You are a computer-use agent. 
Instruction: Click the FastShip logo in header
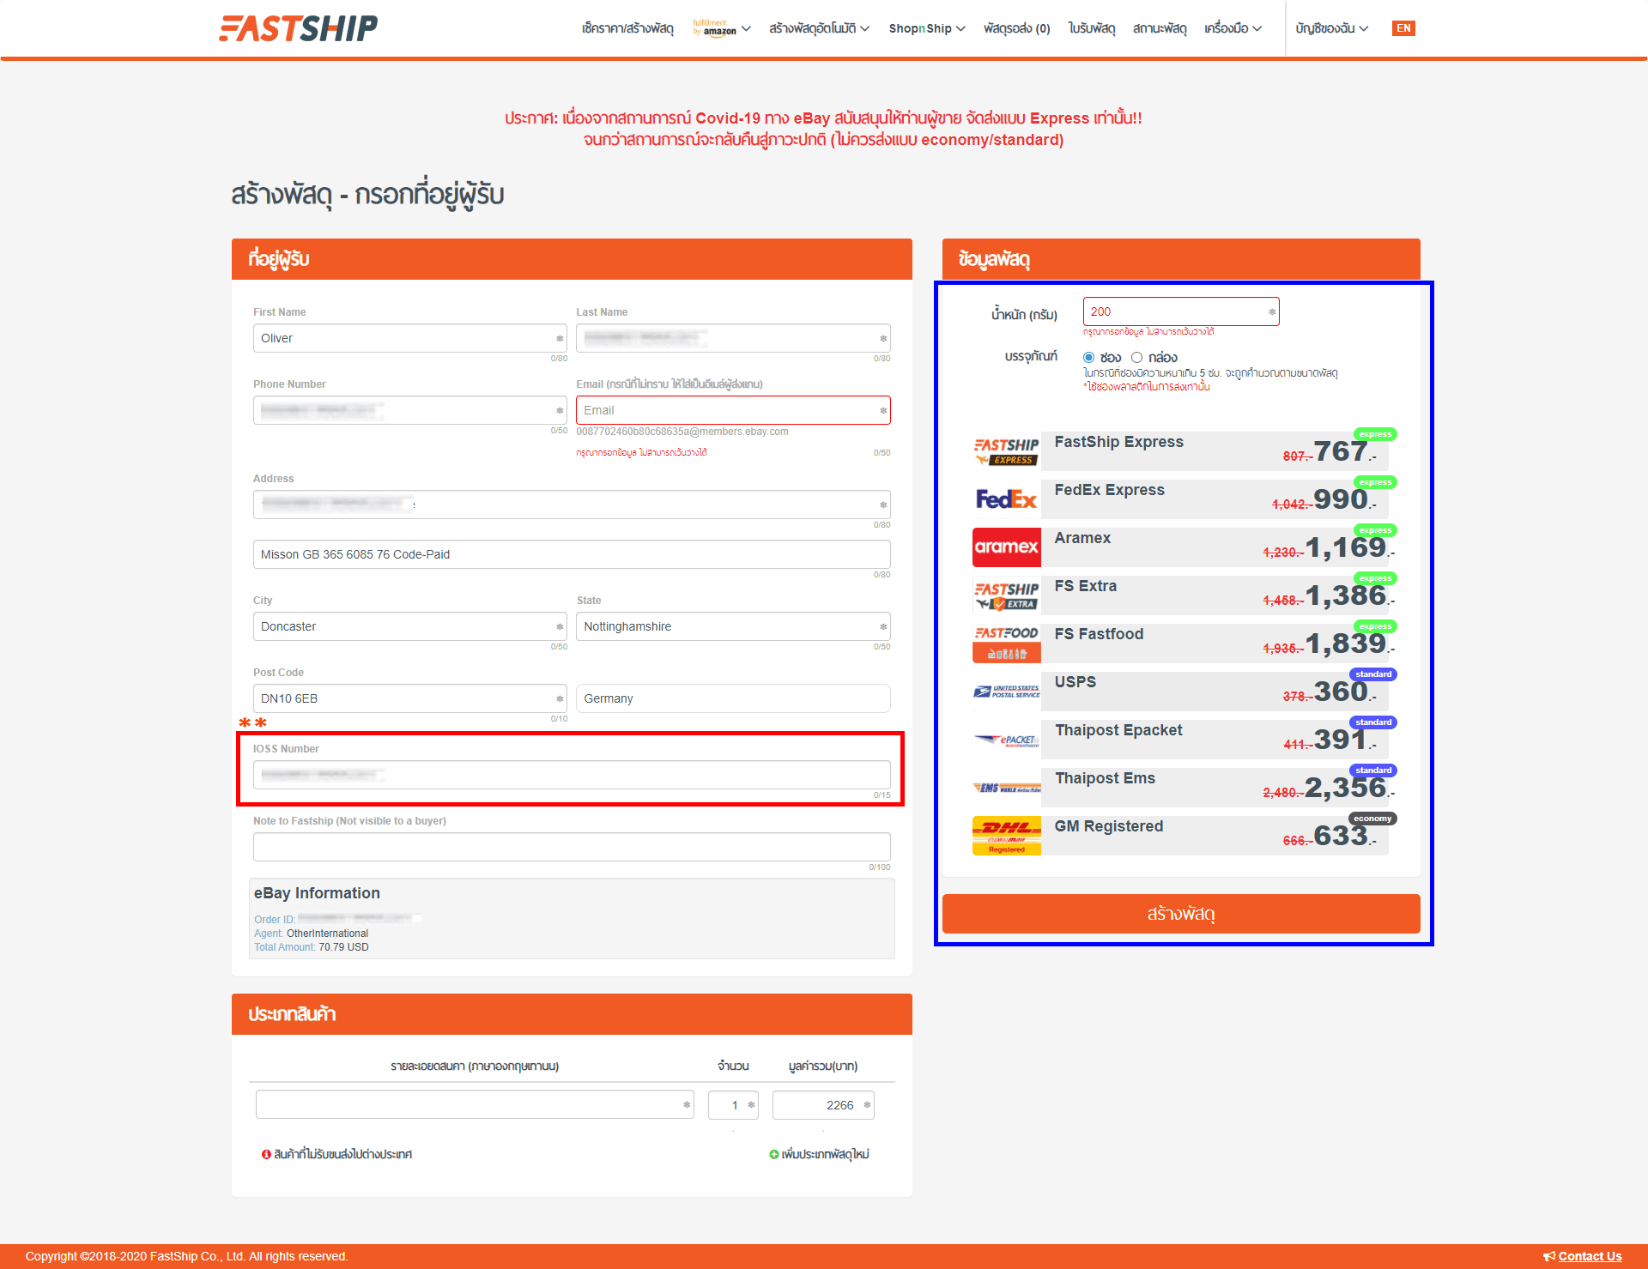[298, 28]
